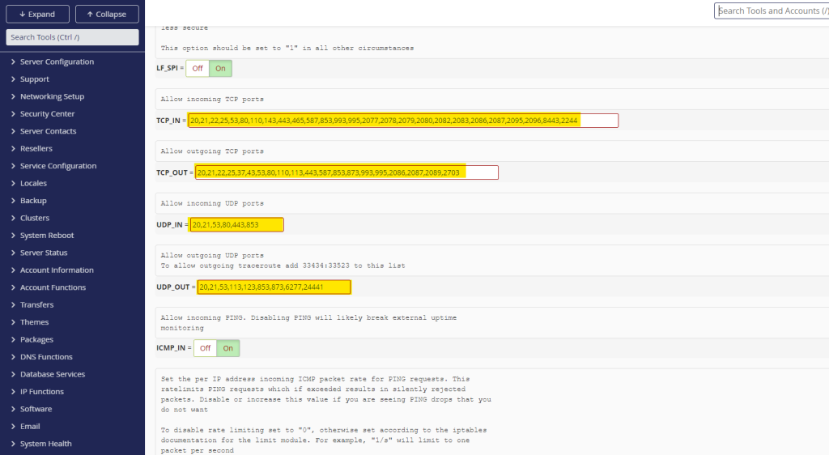Open the DNS Functions menu item

(46, 357)
